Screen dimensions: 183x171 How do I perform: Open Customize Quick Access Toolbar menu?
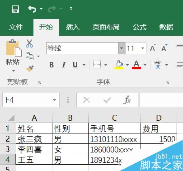[71, 9]
